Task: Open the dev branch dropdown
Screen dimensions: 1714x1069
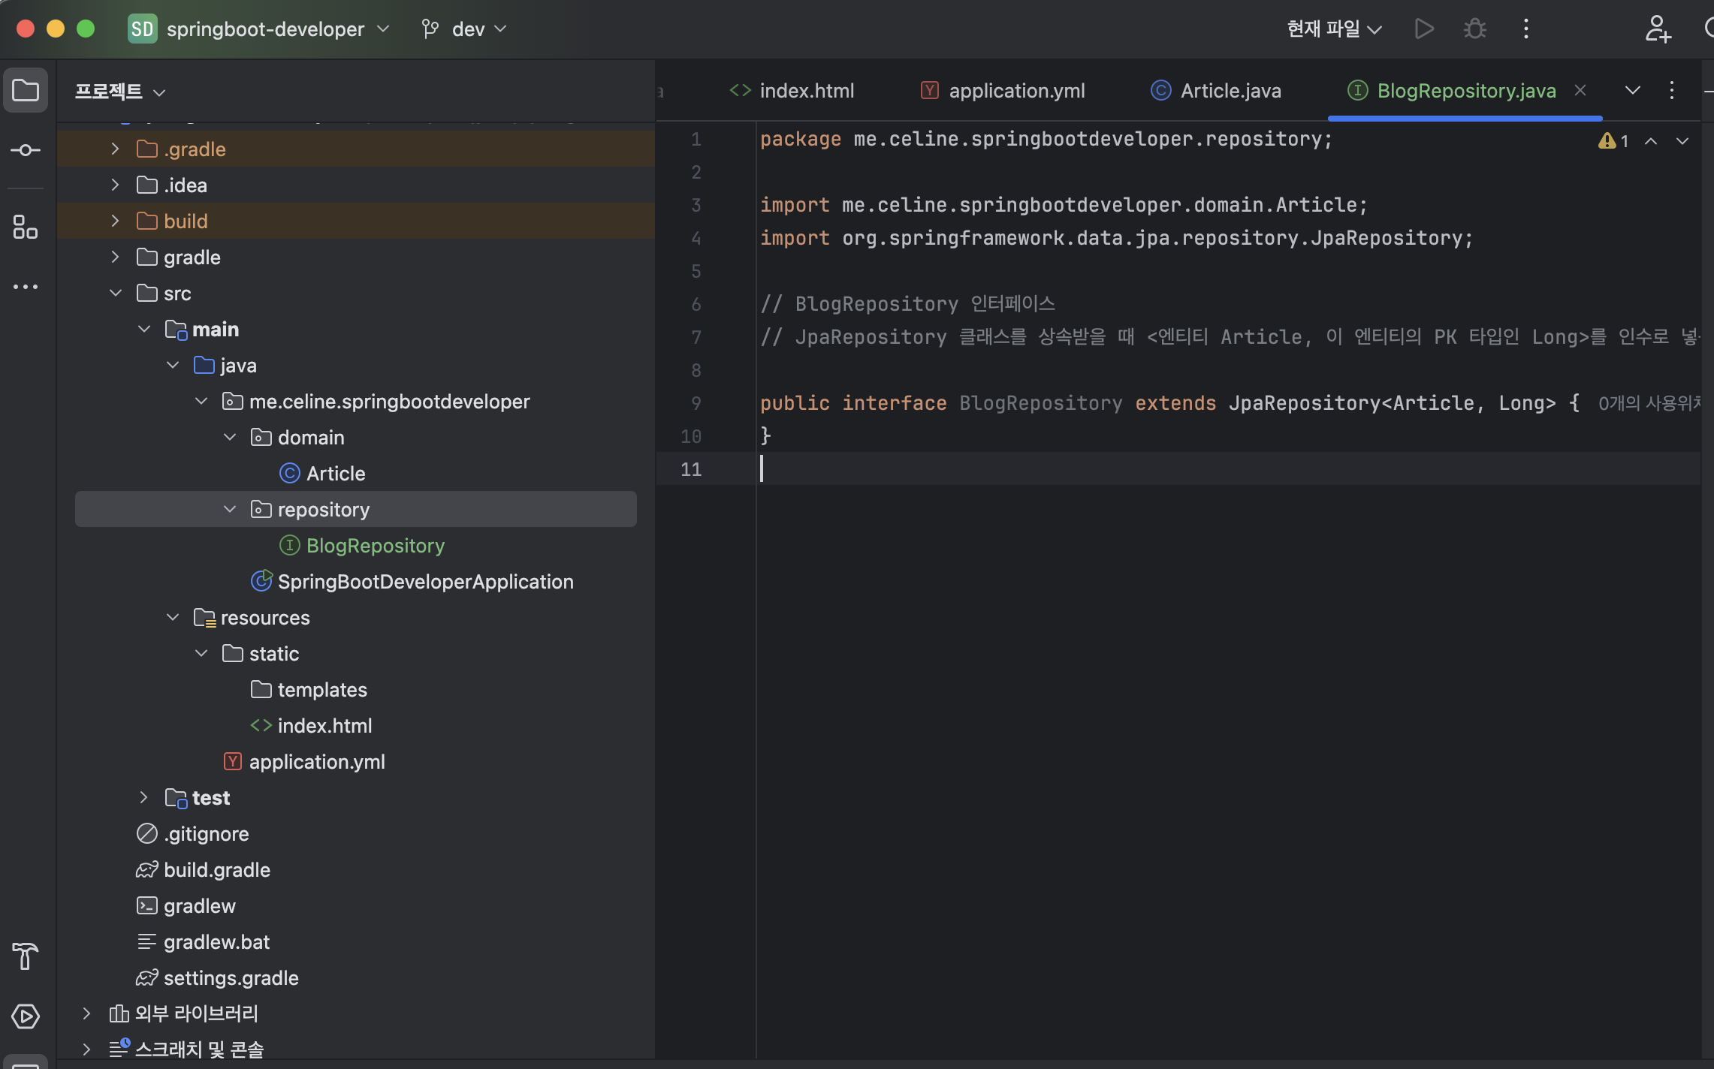Action: coord(479,29)
